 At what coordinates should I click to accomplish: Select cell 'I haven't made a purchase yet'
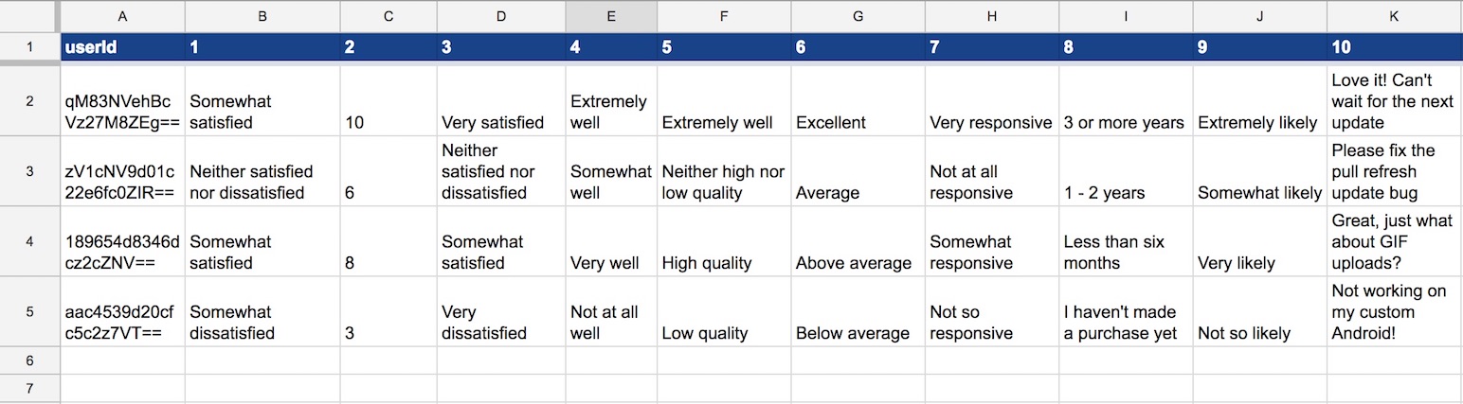1127,312
